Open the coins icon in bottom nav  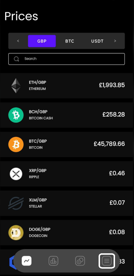pyautogui.click(x=80, y=261)
